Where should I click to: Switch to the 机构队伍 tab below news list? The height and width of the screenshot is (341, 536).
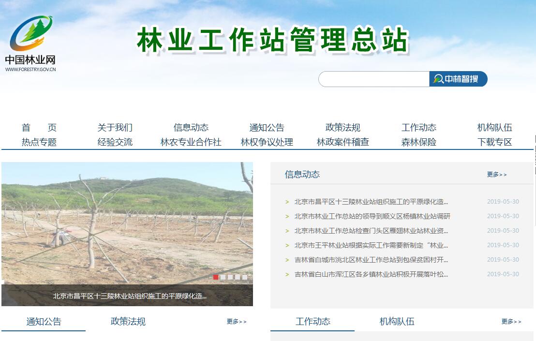397,322
